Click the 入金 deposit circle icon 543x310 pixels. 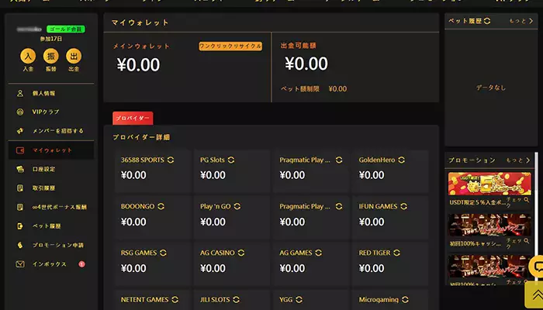pyautogui.click(x=28, y=56)
